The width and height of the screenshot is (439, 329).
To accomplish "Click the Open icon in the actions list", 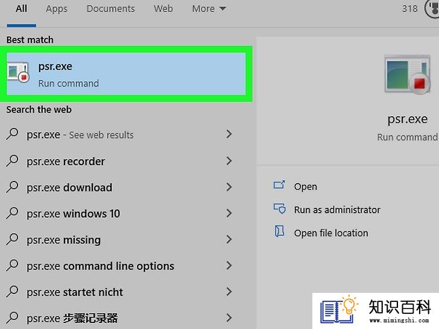I will click(279, 185).
